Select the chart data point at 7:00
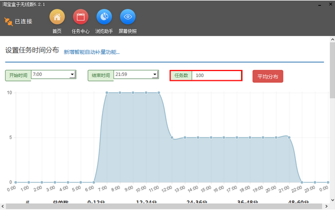 (107, 93)
